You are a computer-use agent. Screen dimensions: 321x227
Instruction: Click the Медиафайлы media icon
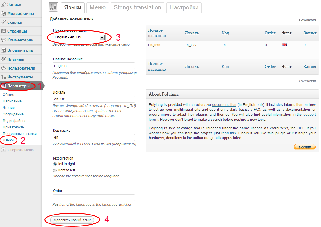click(3, 13)
